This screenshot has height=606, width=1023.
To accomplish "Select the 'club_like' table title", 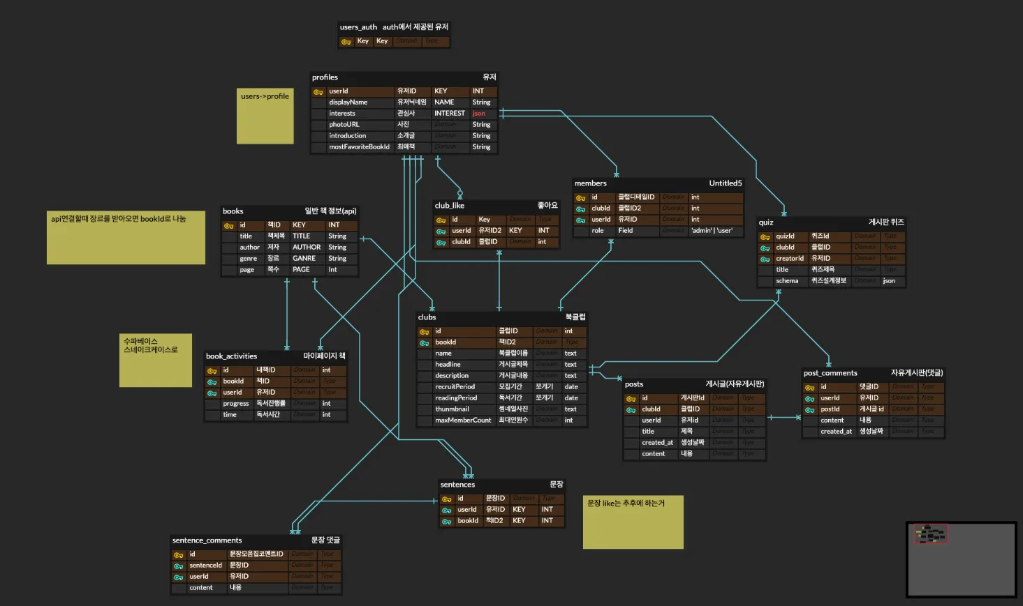I will [450, 206].
